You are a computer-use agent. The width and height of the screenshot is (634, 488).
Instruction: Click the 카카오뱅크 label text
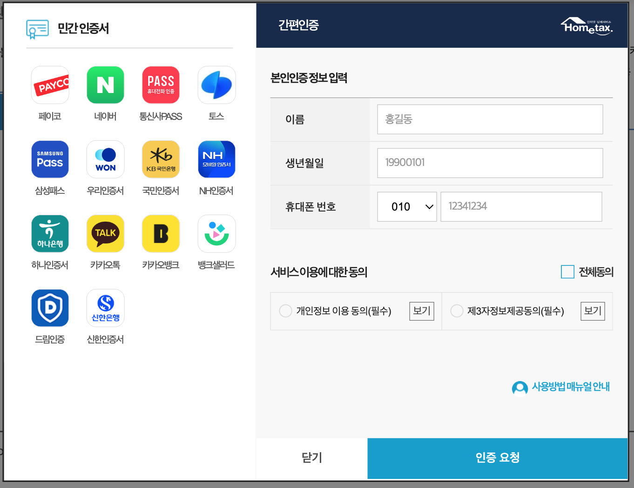[x=161, y=265]
